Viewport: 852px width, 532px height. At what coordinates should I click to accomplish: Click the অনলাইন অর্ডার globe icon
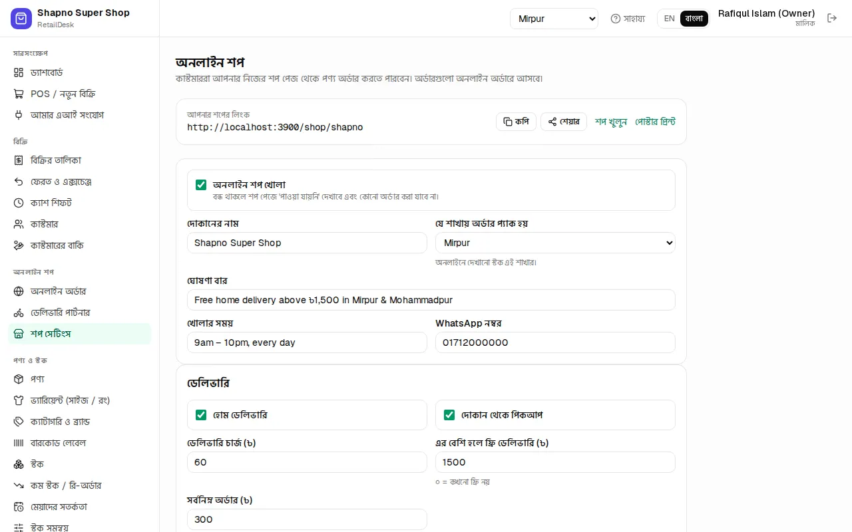[x=19, y=291]
